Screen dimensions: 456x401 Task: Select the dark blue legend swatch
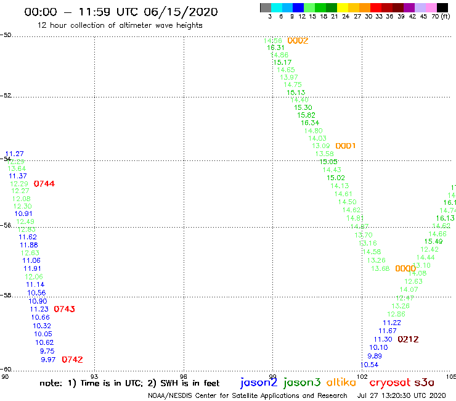pos(298,7)
